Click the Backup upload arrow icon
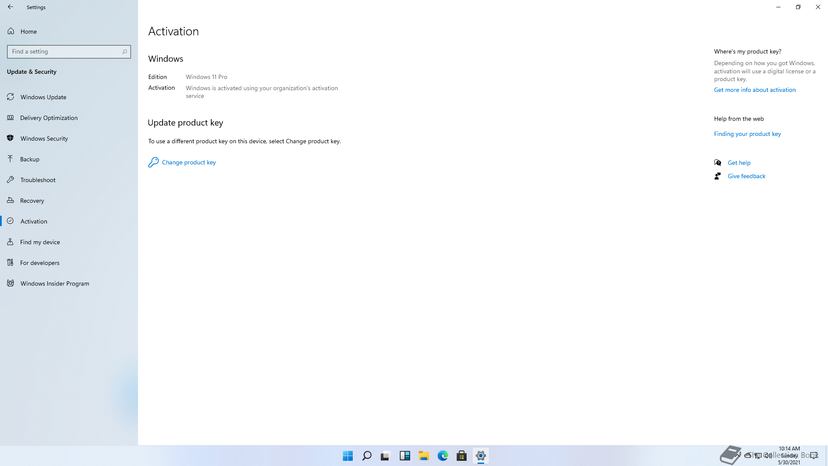Viewport: 828px width, 466px height. pyautogui.click(x=10, y=159)
